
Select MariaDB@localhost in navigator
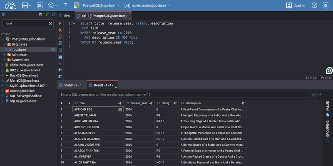click(x=24, y=81)
